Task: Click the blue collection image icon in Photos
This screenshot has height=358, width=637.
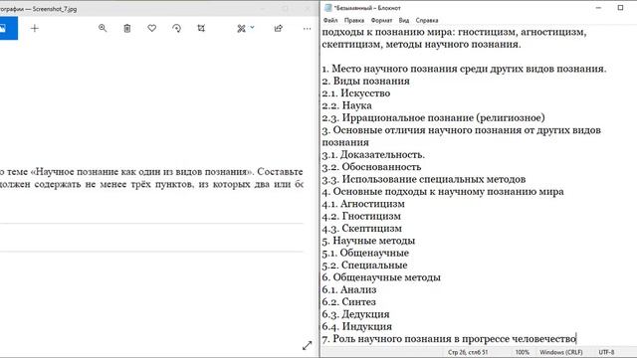Action: click(x=3, y=28)
